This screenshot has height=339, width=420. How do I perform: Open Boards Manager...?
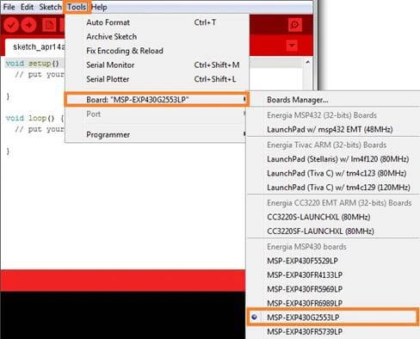[x=333, y=100]
